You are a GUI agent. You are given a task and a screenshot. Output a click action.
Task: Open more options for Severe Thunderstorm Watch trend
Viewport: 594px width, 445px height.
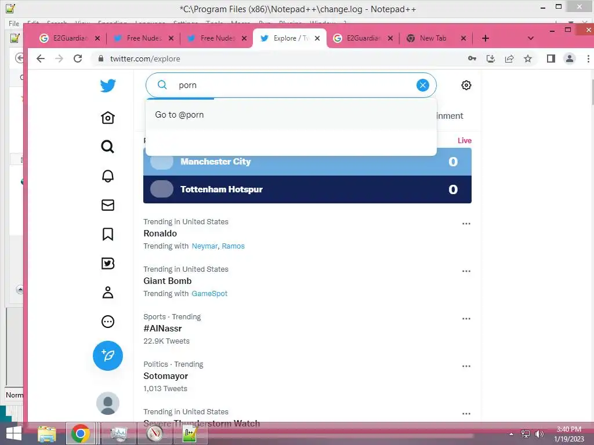466,414
